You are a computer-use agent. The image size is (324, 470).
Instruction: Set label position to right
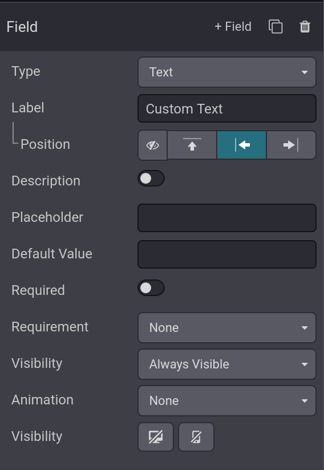pyautogui.click(x=291, y=145)
